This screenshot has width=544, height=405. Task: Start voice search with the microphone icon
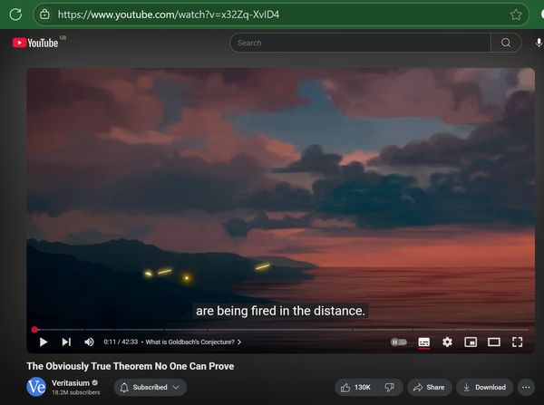(x=539, y=43)
